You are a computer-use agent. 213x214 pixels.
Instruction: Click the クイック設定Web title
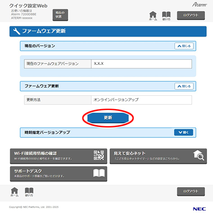coord(29,6)
